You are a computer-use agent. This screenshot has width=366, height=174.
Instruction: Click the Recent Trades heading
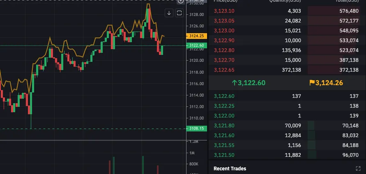tap(230, 168)
